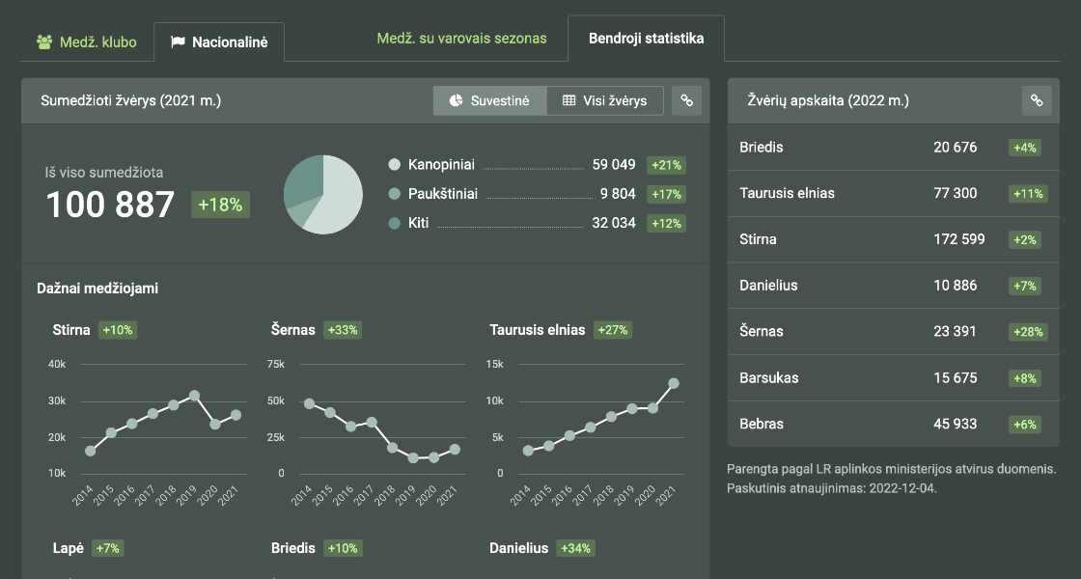
Task: Select the Bendroji statistika tab
Action: click(646, 39)
